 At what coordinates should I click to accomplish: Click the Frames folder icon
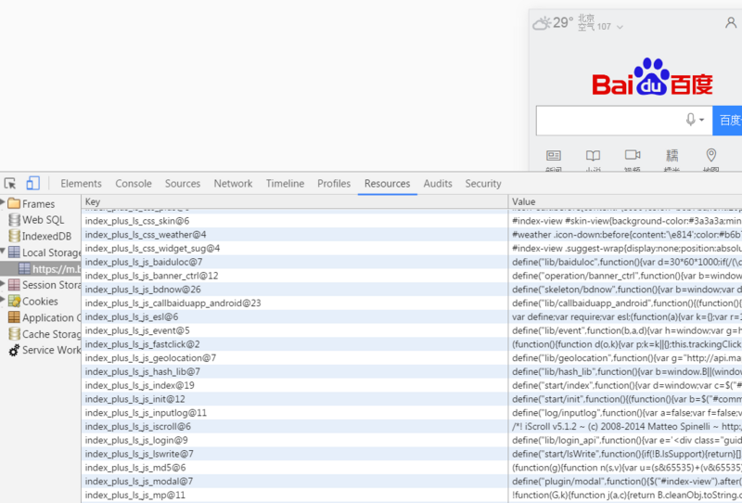pos(14,203)
